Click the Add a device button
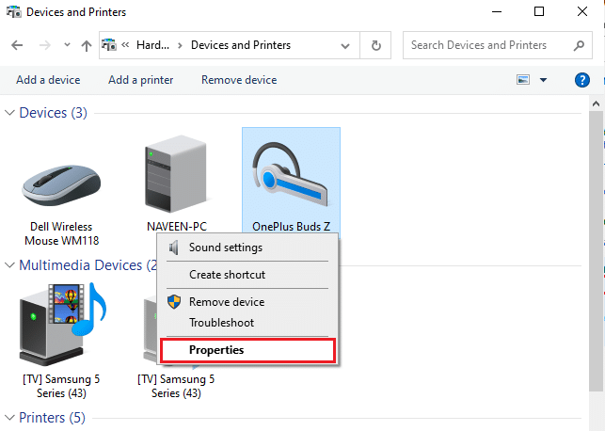 [48, 80]
